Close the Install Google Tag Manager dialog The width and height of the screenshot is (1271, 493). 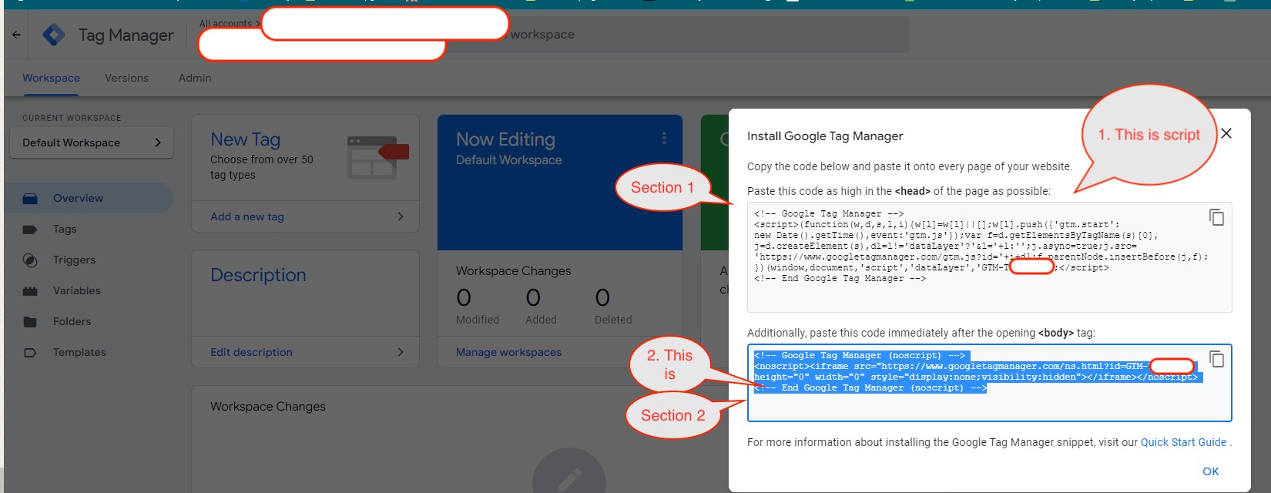(1226, 133)
